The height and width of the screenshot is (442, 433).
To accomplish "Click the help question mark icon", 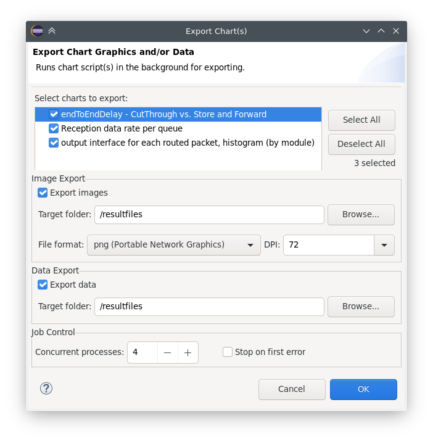I will (46, 388).
